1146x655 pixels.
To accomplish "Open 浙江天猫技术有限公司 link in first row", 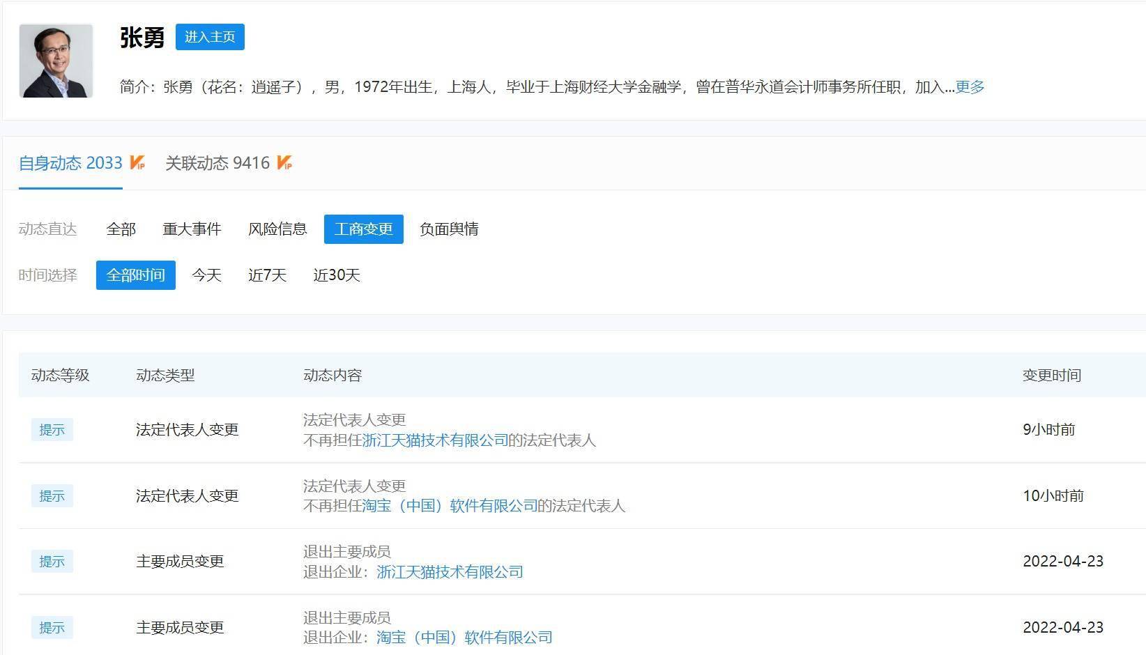I will point(435,440).
